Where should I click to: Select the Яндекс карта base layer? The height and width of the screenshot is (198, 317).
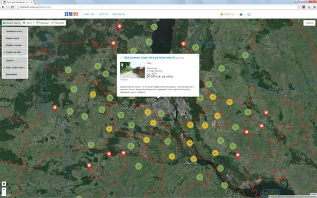(x=15, y=38)
